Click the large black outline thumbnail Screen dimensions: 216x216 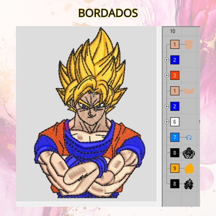tap(189, 153)
